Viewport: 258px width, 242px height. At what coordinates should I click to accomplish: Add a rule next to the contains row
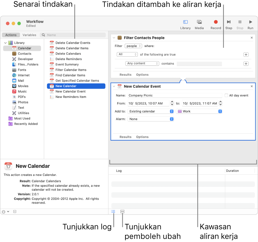pyautogui.click(x=246, y=64)
